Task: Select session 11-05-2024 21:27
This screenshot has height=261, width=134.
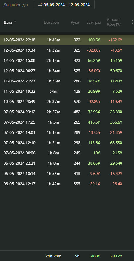Action: [67, 81]
